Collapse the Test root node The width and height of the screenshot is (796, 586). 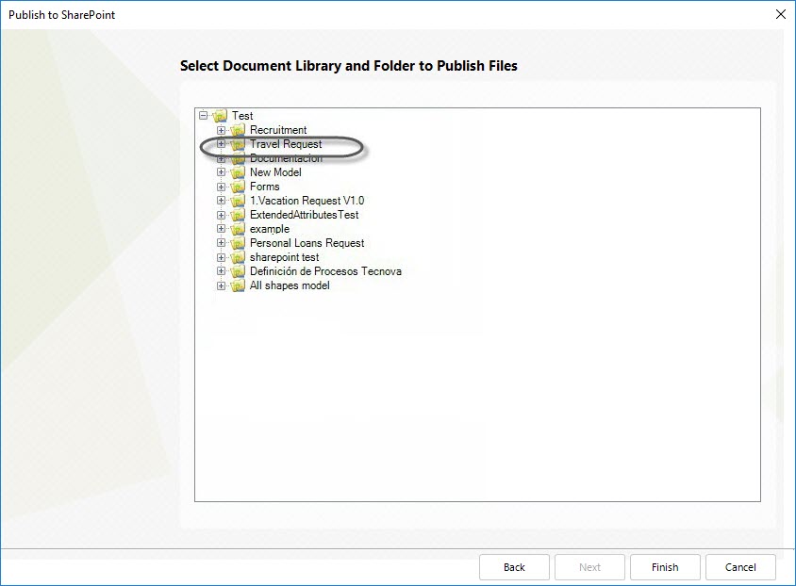coord(203,116)
